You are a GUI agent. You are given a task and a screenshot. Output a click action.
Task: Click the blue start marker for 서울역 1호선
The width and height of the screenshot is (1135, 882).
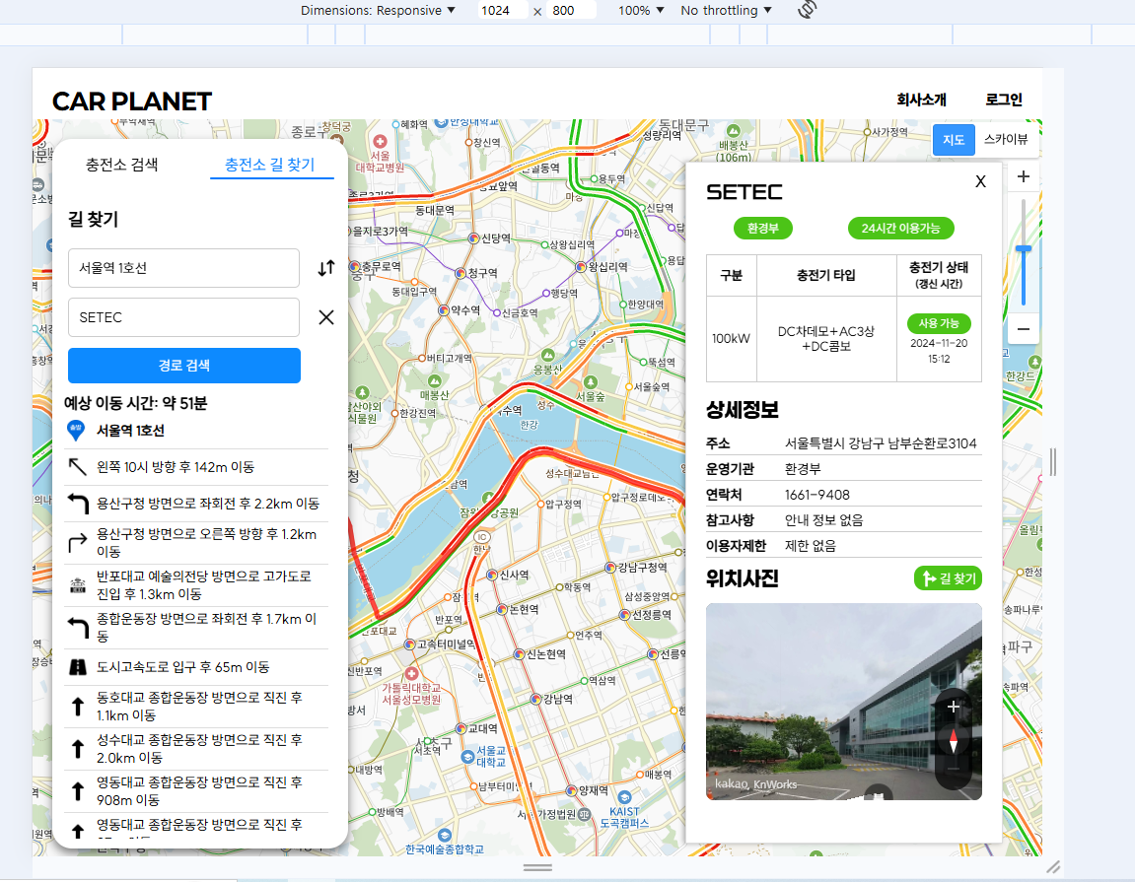(76, 431)
